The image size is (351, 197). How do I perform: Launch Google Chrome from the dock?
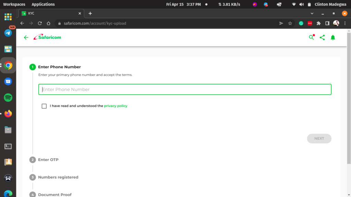8,65
